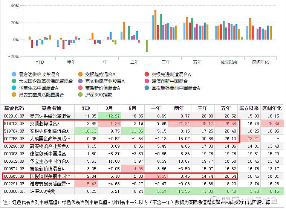Screen dimensions: 286x209
Task: Select the YTD axis label on chart
Action: (x=40, y=62)
